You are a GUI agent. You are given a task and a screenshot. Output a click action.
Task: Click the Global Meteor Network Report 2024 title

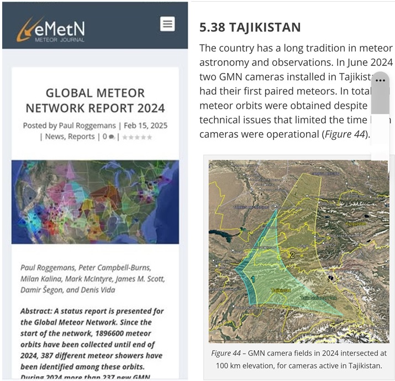pos(95,100)
